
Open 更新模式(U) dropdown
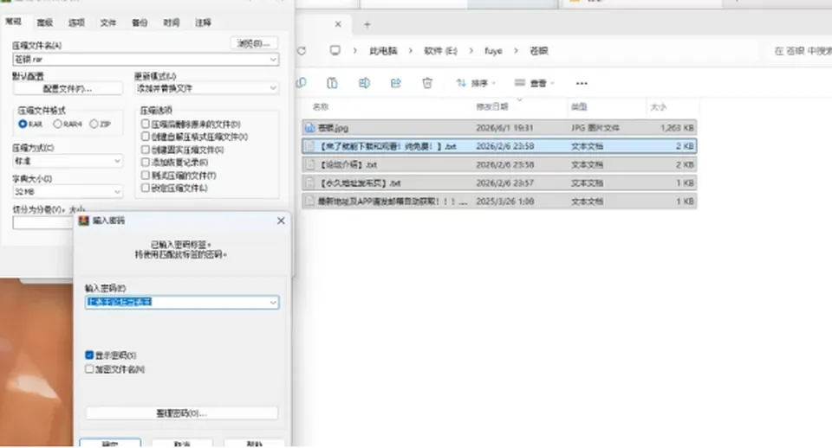pos(273,88)
